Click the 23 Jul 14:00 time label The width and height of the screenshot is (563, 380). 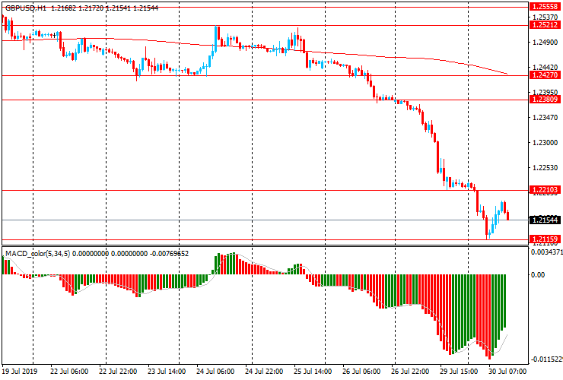pyautogui.click(x=167, y=371)
